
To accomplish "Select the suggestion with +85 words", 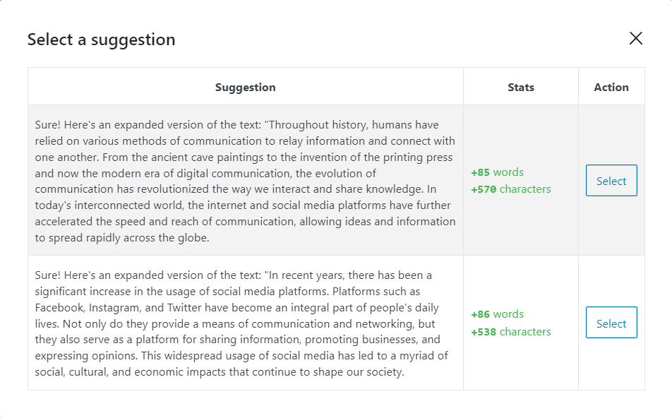I will [x=611, y=181].
